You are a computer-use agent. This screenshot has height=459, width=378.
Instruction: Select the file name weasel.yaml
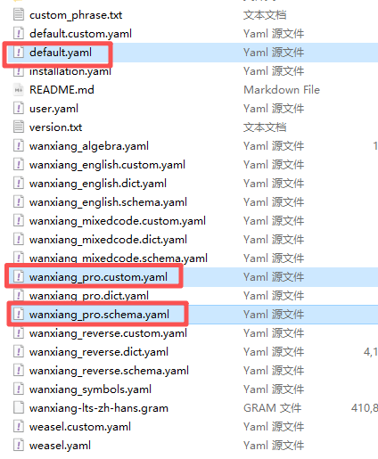pyautogui.click(x=60, y=446)
